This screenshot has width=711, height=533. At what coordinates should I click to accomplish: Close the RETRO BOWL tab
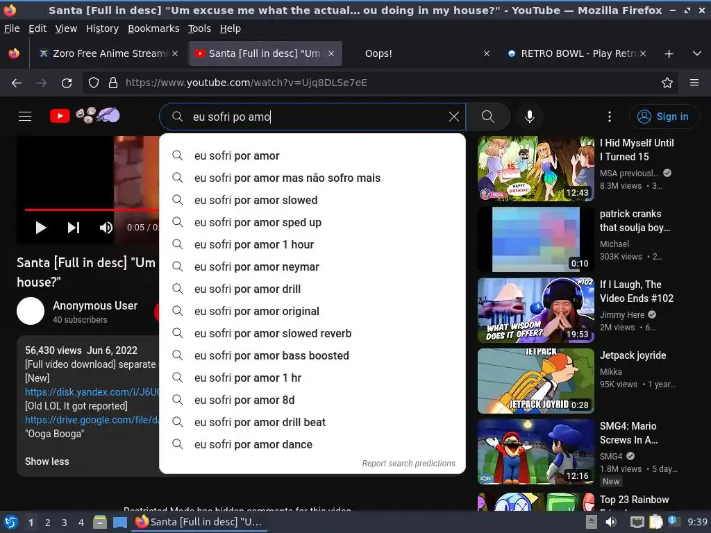643,53
